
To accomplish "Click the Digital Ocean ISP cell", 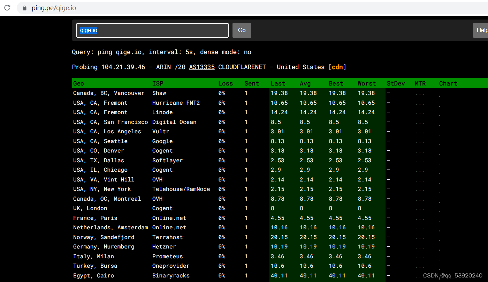I will click(x=174, y=122).
